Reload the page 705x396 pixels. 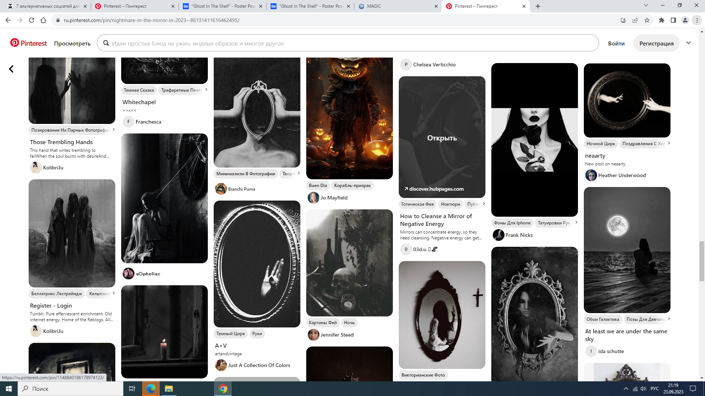(x=32, y=20)
